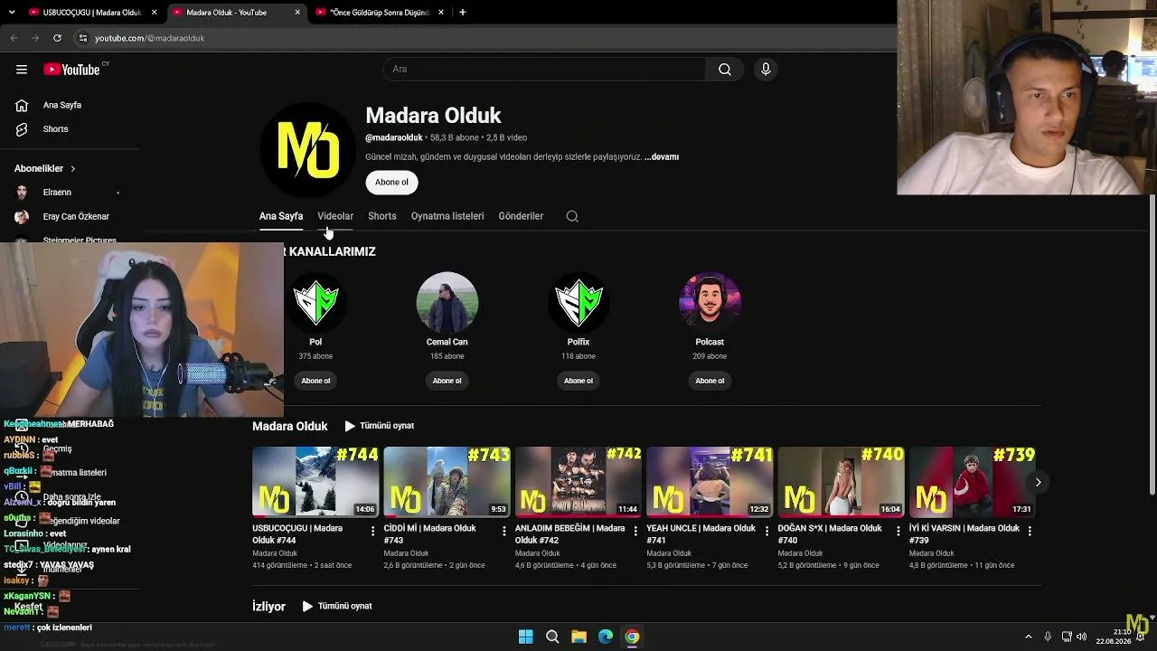1157x651 pixels.
Task: Open the Polfix channel avatar
Action: [x=578, y=302]
